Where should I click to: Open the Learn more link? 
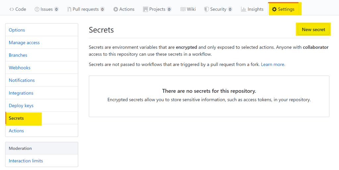click(x=272, y=64)
